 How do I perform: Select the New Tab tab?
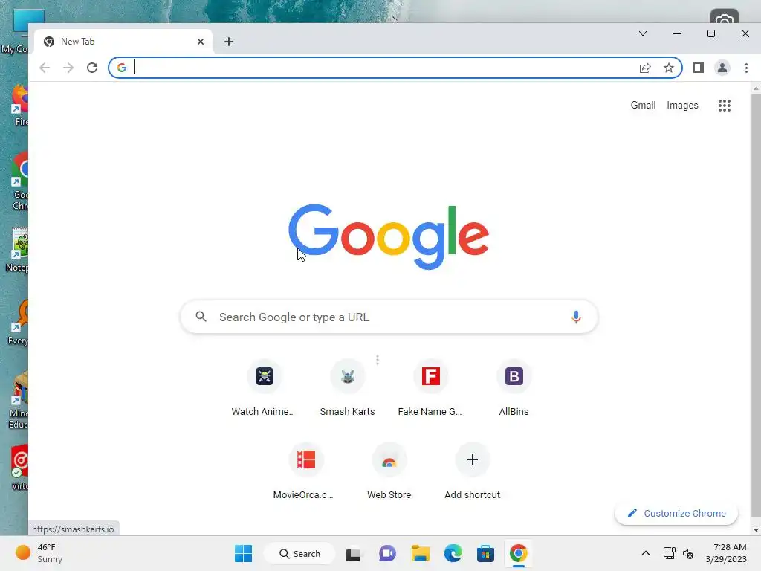123,42
